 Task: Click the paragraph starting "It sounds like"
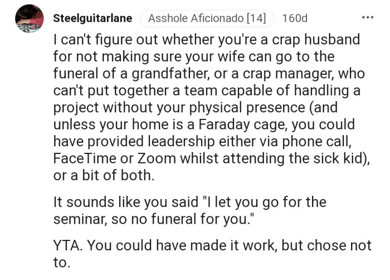(189, 210)
